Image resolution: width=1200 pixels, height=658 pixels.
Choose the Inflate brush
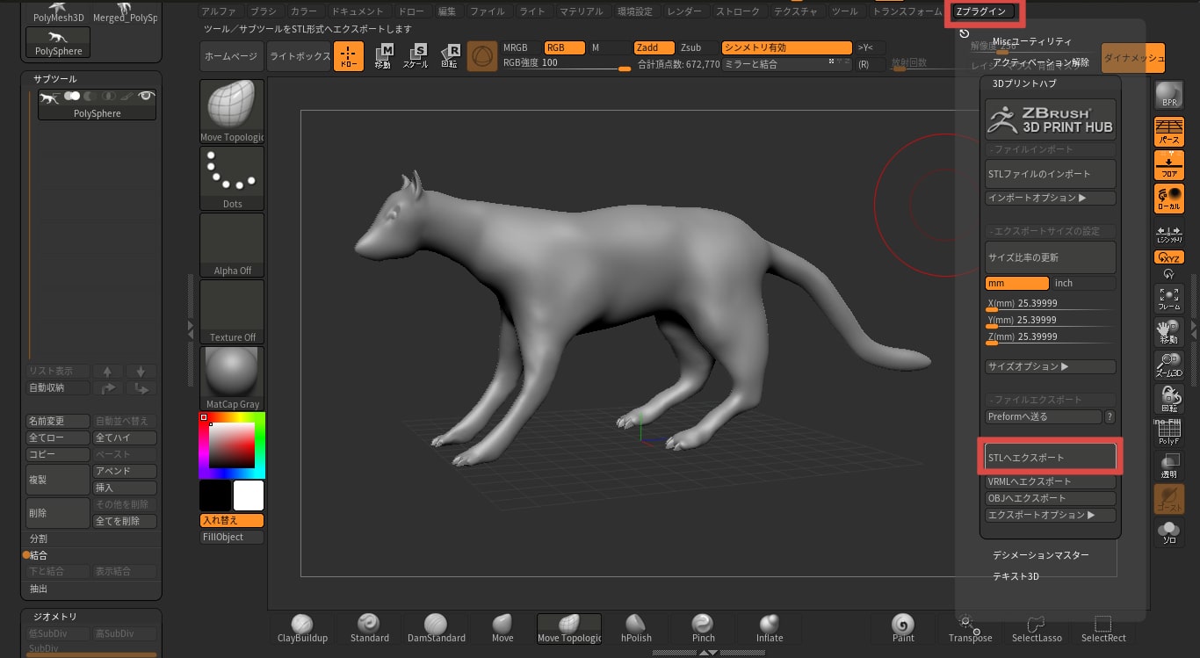click(x=770, y=628)
